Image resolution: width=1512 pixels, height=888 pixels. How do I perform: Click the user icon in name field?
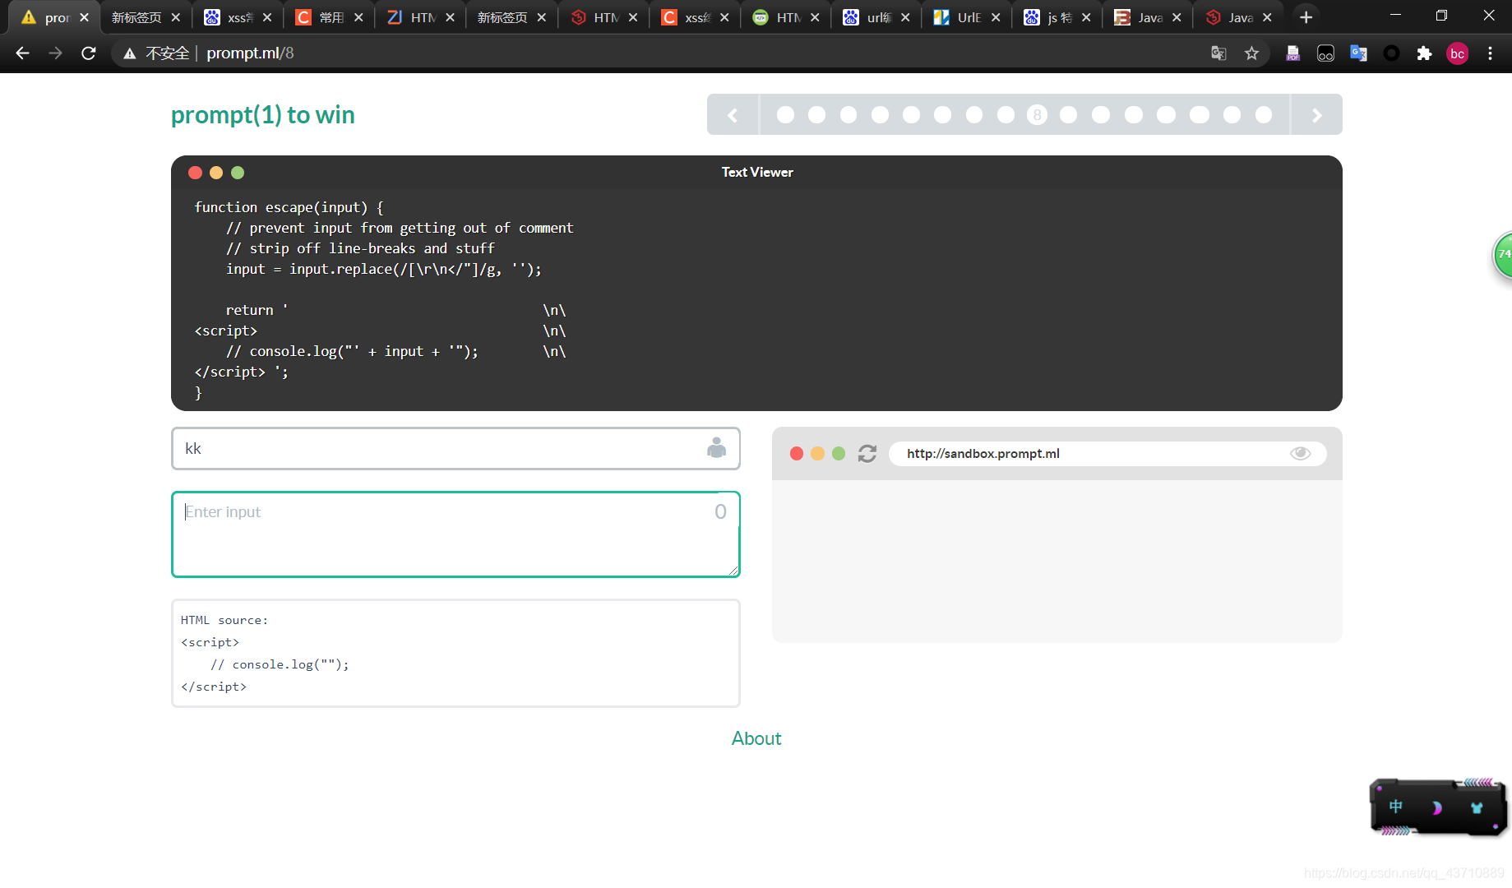(x=716, y=448)
